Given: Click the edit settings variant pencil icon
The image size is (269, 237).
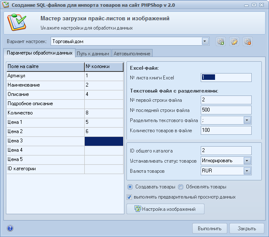Looking at the screenshot, I should [234, 41].
